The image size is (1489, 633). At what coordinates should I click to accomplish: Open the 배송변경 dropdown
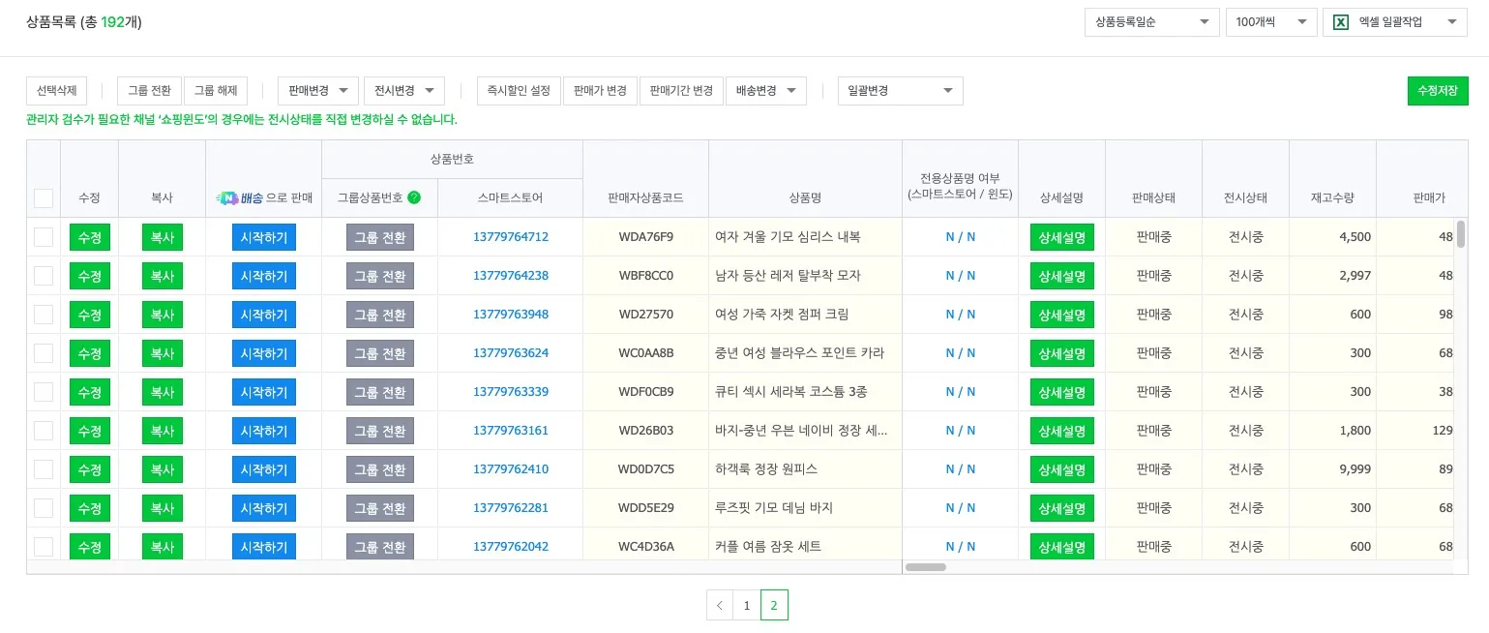[x=765, y=91]
